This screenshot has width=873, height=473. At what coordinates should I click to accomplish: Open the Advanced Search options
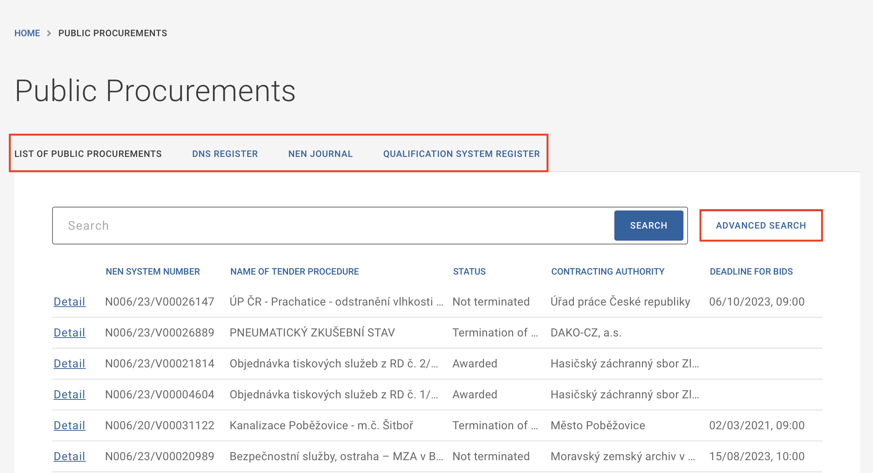point(761,226)
